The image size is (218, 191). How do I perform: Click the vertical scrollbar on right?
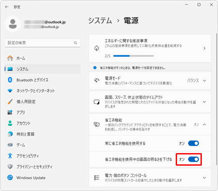(216, 99)
